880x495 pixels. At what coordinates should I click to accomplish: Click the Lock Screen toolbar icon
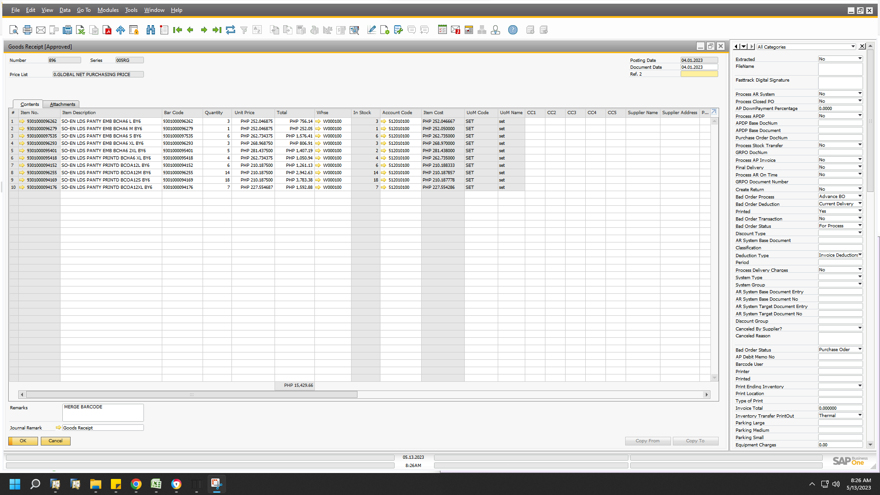(x=134, y=30)
